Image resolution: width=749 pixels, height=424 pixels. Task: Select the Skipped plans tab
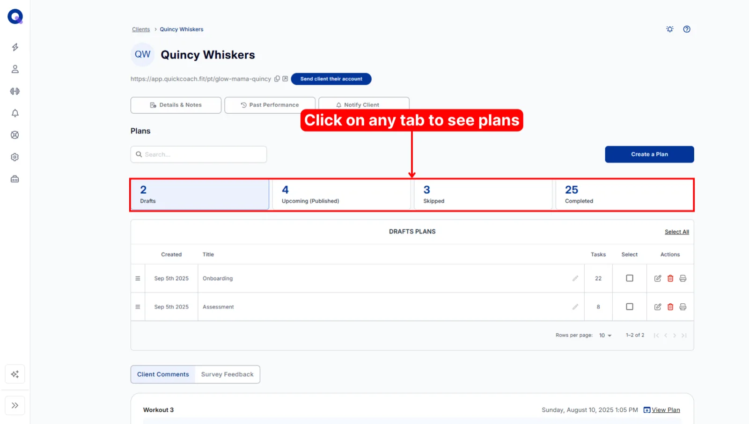pyautogui.click(x=483, y=195)
